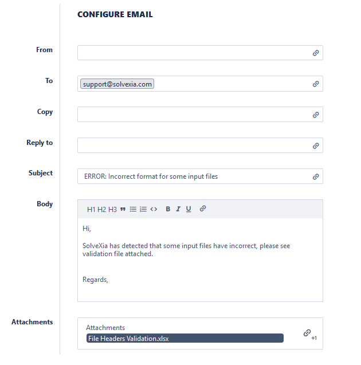Insert hyperlink from body toolbar

click(203, 209)
